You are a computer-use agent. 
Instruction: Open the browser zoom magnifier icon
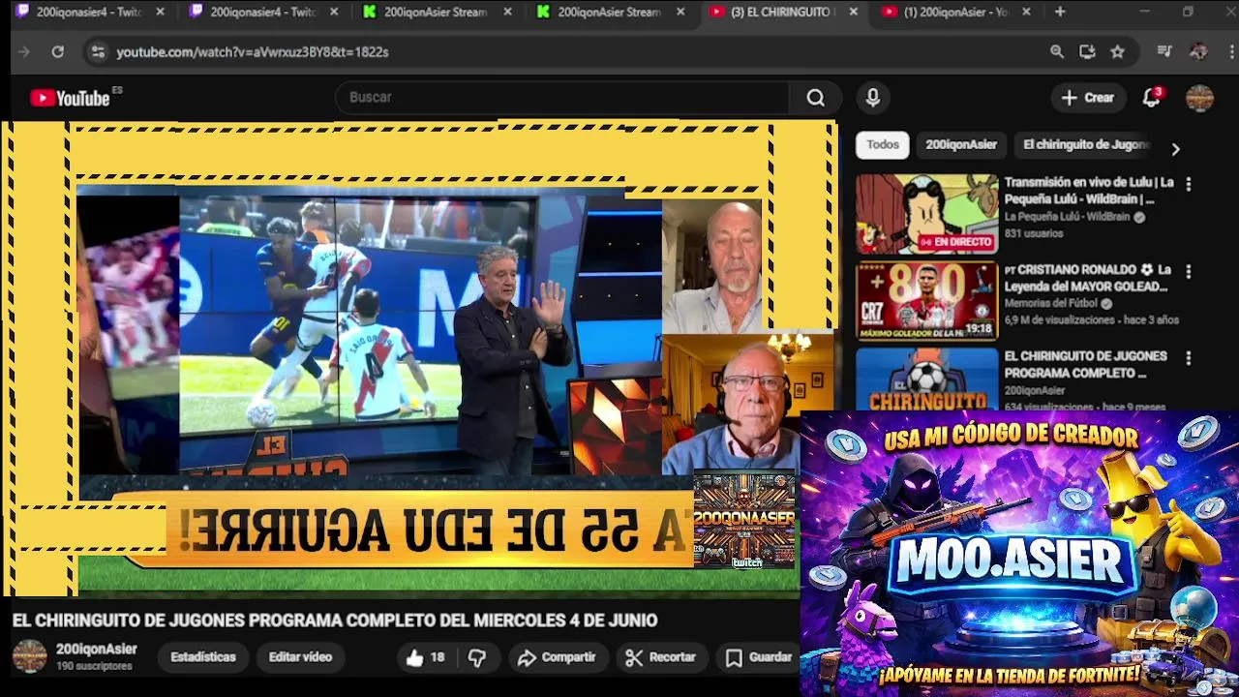click(x=1057, y=51)
